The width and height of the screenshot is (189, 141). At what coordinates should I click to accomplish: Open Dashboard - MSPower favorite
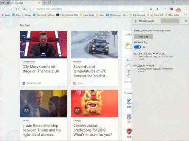(44, 15)
